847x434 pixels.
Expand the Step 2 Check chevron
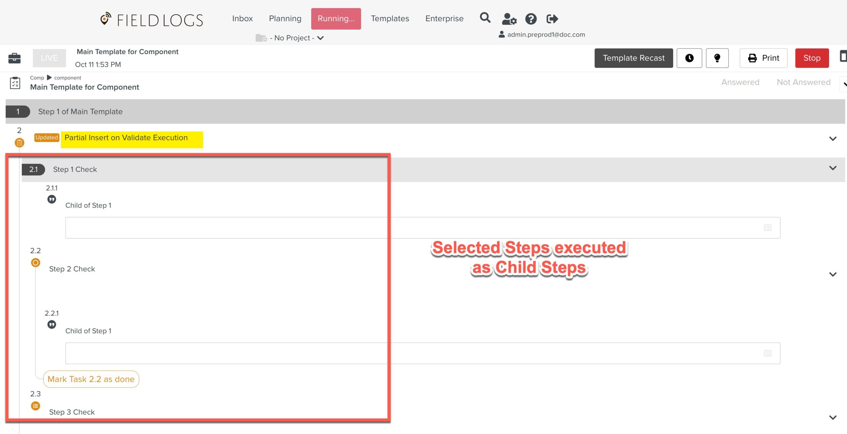832,274
